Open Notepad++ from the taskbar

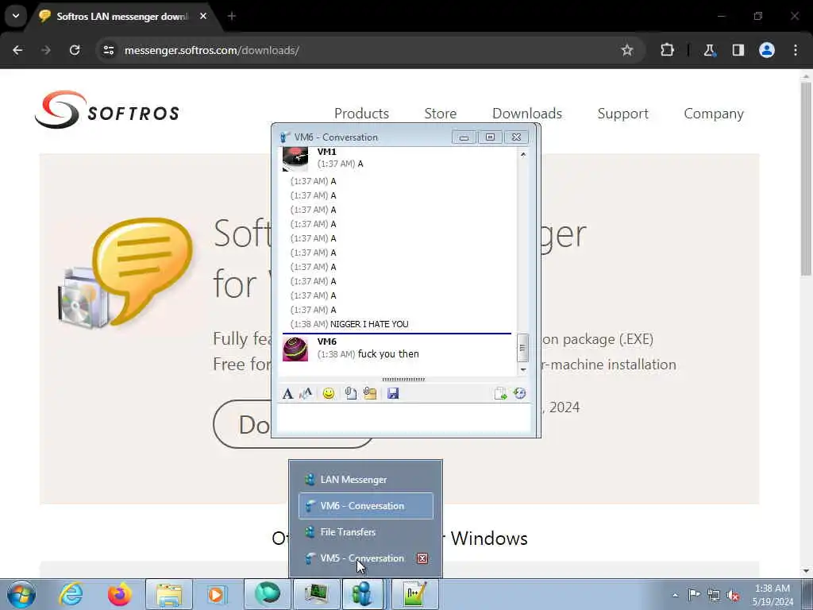point(415,594)
